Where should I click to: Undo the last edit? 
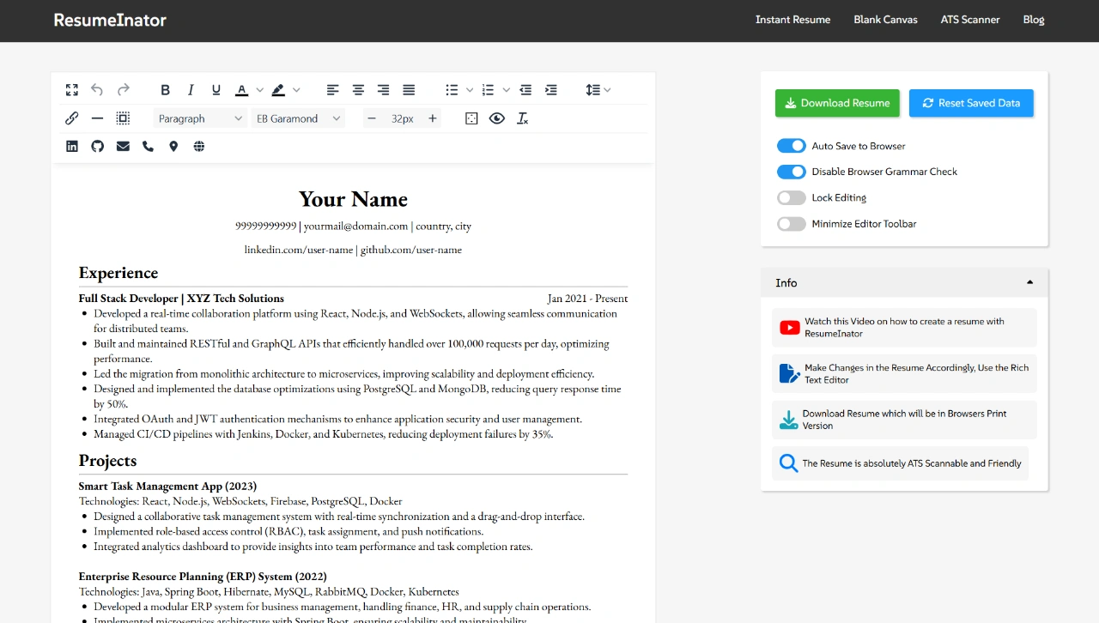97,90
